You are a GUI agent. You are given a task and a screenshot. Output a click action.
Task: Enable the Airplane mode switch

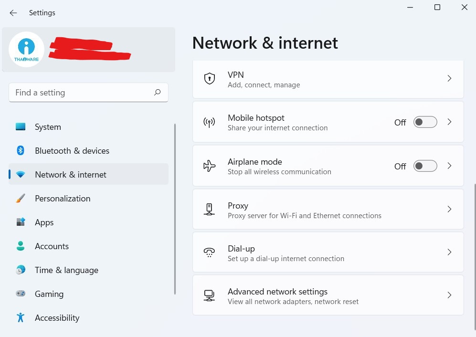pos(425,166)
